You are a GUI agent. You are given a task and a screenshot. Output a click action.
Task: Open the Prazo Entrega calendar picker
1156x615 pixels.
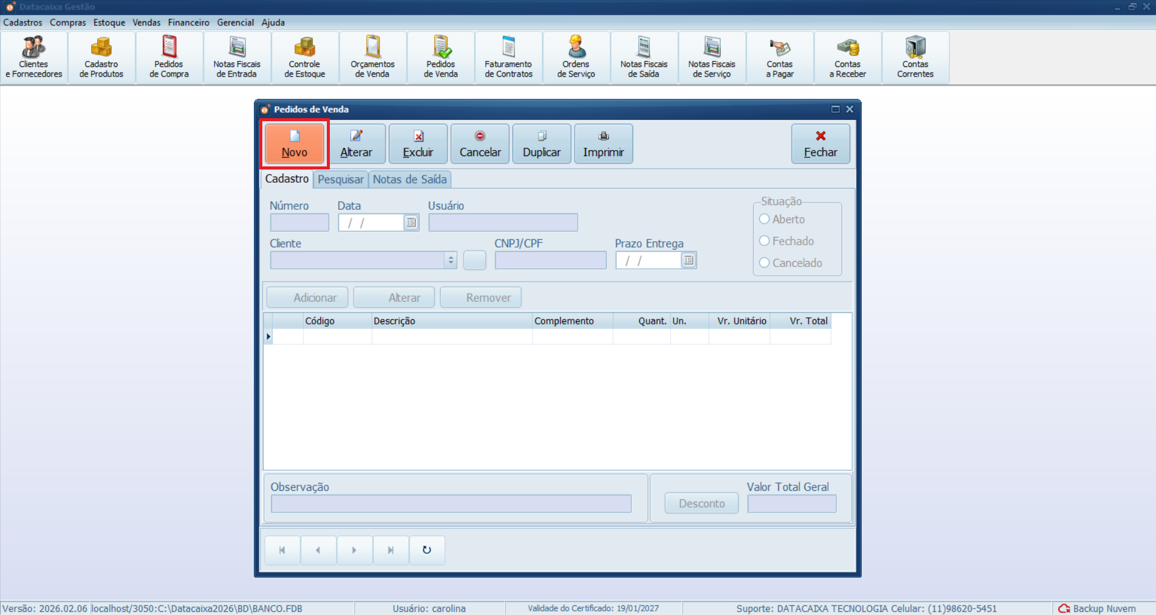point(689,260)
